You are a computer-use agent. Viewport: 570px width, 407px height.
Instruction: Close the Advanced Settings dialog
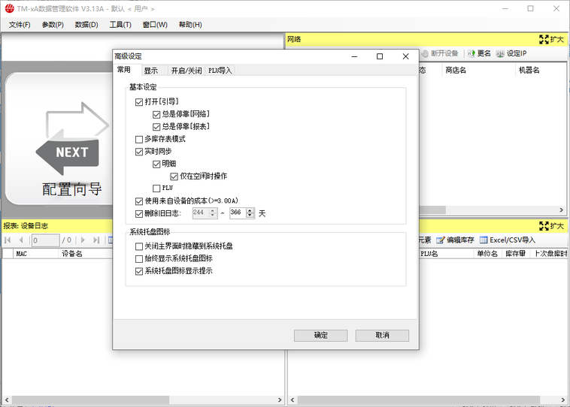(405, 56)
